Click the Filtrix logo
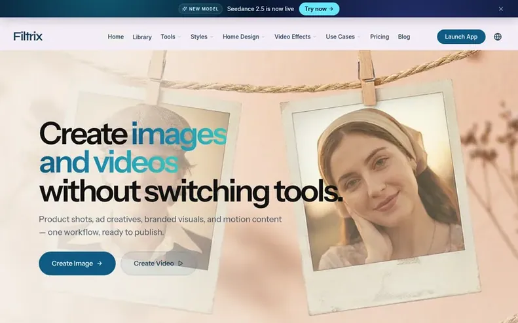This screenshot has width=518, height=323. [28, 37]
